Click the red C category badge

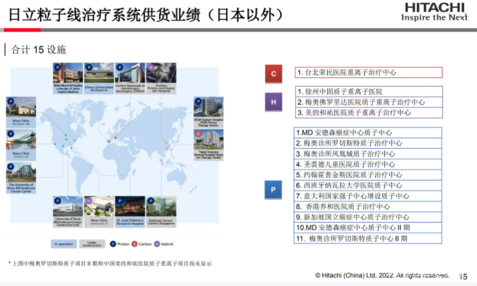tap(274, 73)
